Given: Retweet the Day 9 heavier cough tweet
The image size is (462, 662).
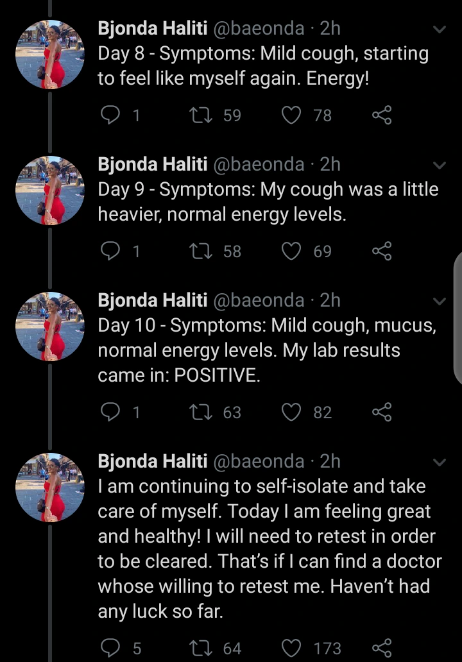Looking at the screenshot, I should click(201, 251).
